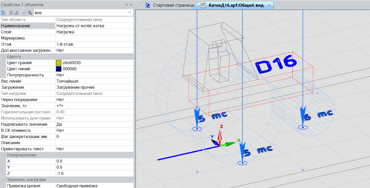This screenshot has height=188, width=370.
Task: Pin the properties panel with pushpin icon
Action: click(127, 5)
